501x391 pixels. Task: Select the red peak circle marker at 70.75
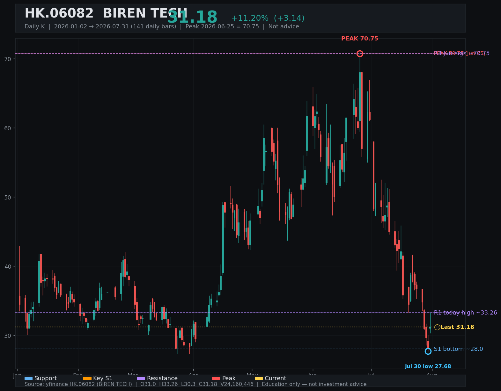360,54
